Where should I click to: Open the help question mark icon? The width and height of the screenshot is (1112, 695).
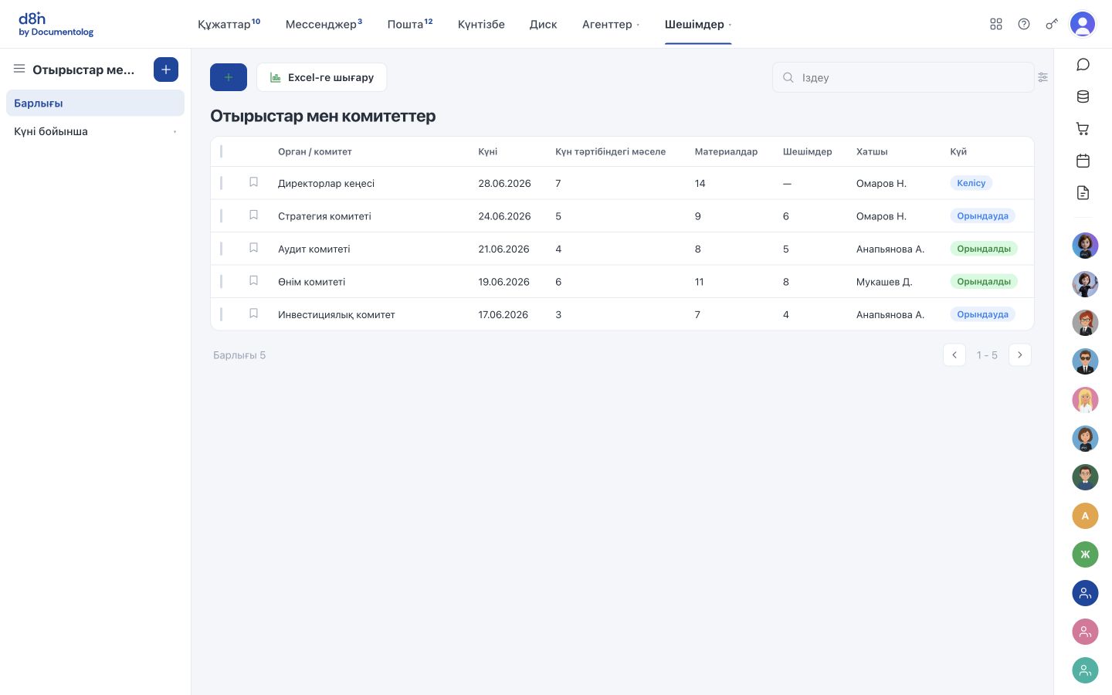click(1024, 24)
